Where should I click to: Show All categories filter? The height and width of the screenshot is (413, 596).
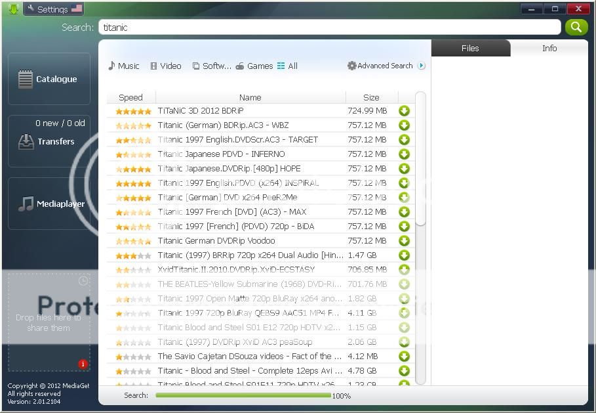(287, 66)
